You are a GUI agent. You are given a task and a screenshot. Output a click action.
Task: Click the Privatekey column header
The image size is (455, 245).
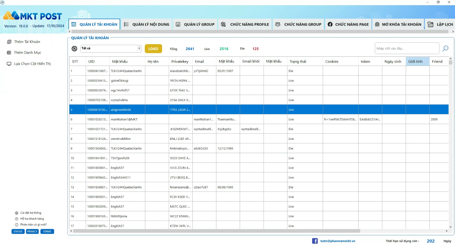pyautogui.click(x=181, y=62)
